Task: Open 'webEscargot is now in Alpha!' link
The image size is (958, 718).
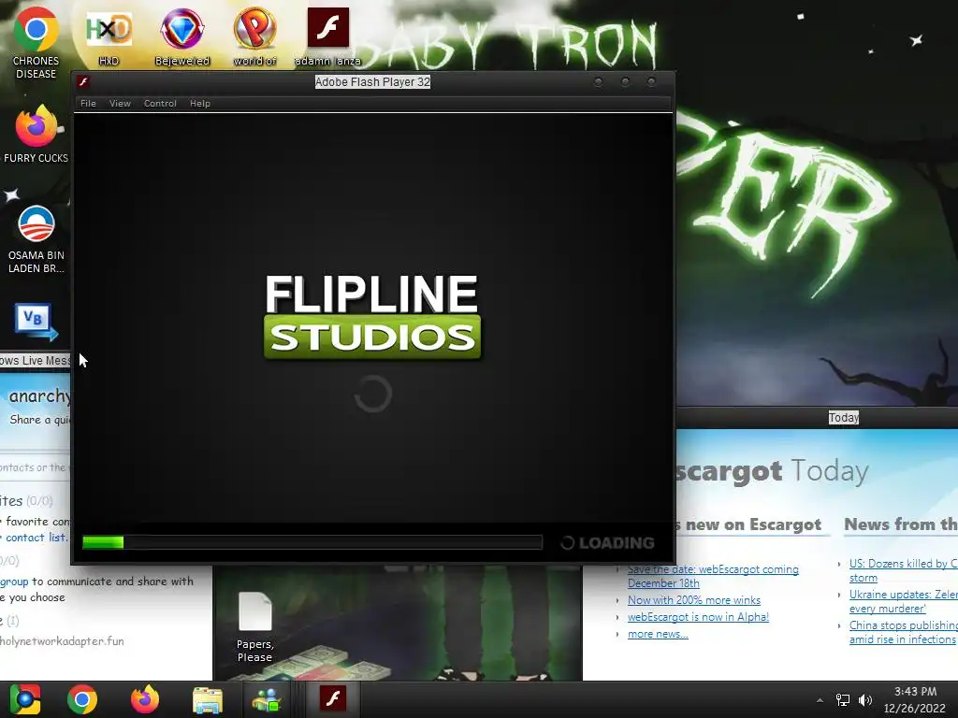Action: pyautogui.click(x=698, y=617)
